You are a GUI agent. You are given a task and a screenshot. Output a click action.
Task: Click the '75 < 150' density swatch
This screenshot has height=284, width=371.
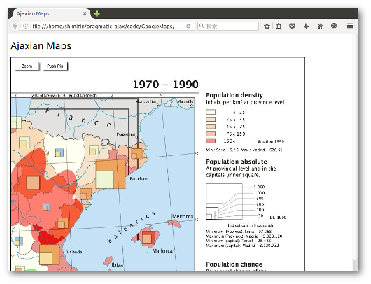click(x=211, y=134)
